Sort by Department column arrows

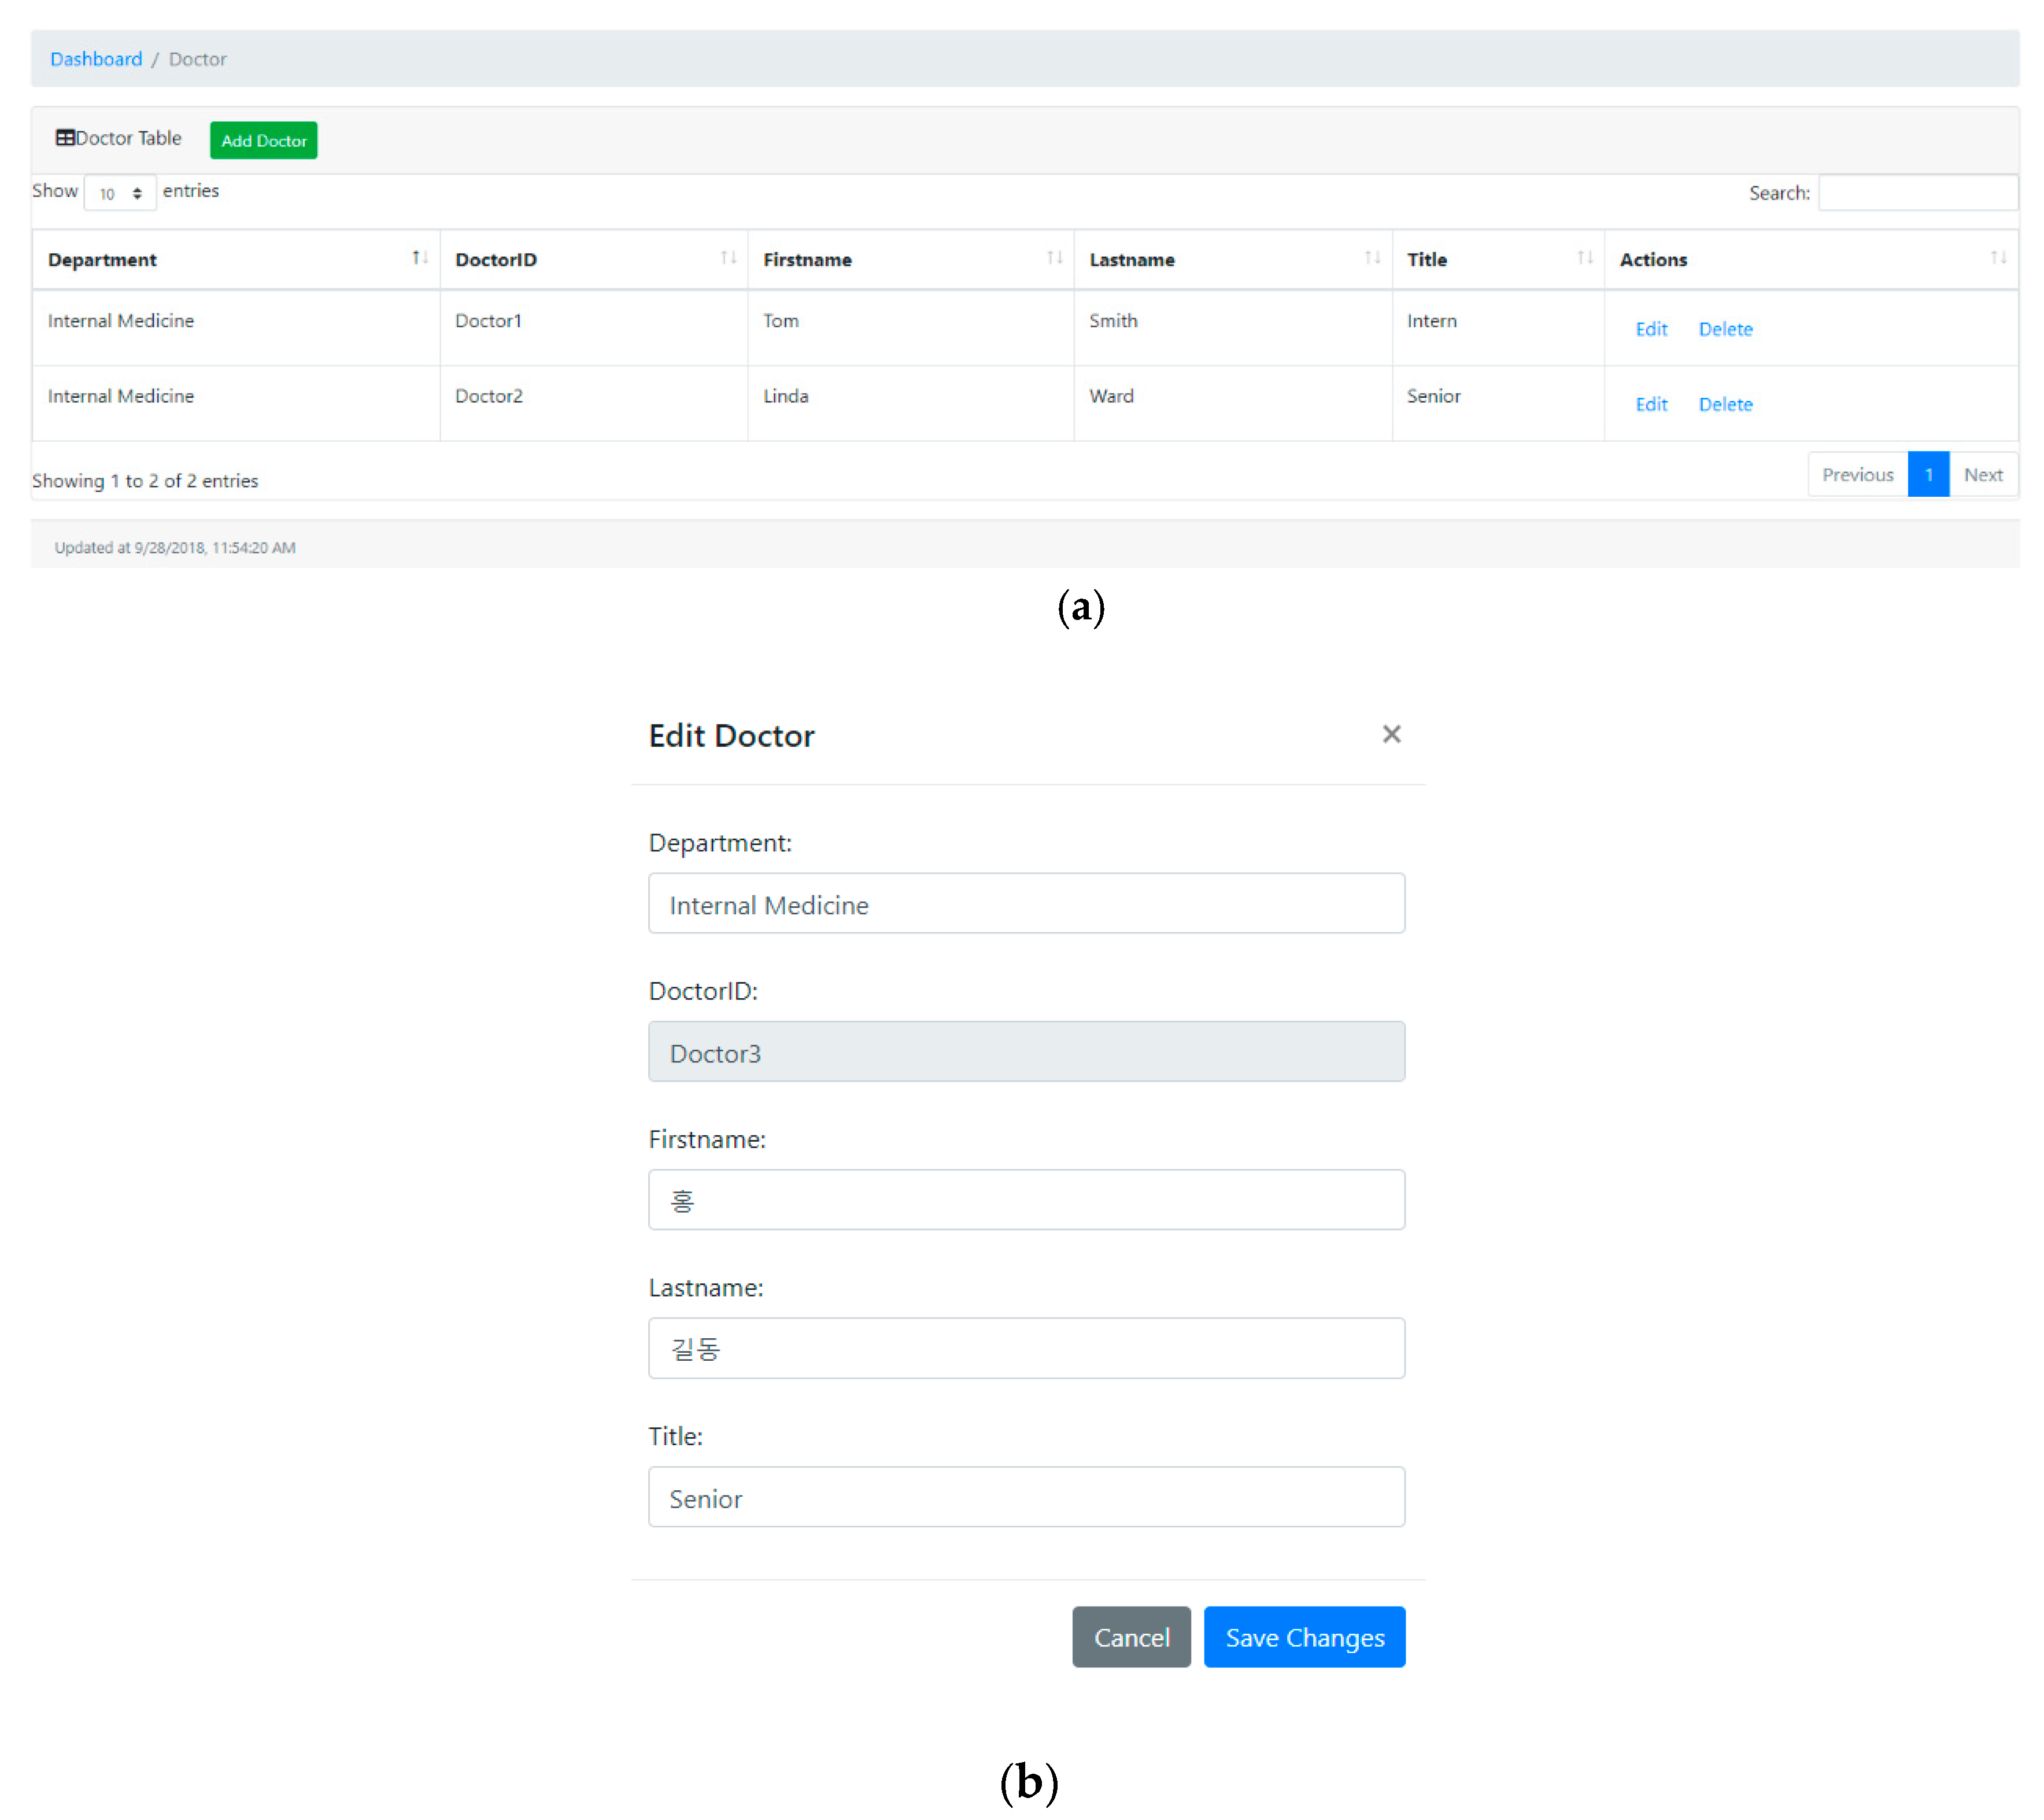pyautogui.click(x=420, y=259)
